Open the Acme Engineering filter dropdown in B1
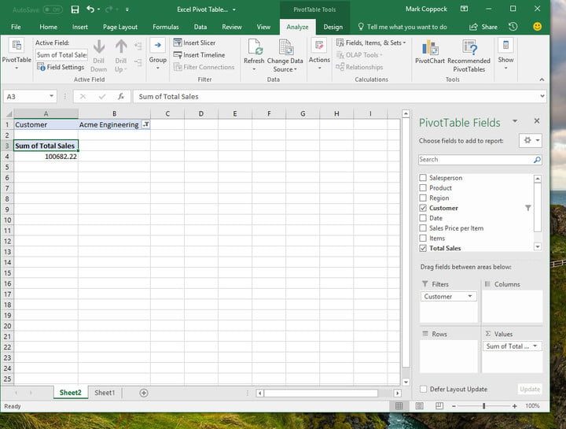The height and width of the screenshot is (429, 566). (146, 124)
